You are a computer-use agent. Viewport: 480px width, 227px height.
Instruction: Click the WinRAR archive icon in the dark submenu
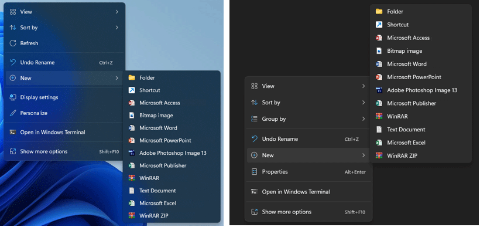379,116
